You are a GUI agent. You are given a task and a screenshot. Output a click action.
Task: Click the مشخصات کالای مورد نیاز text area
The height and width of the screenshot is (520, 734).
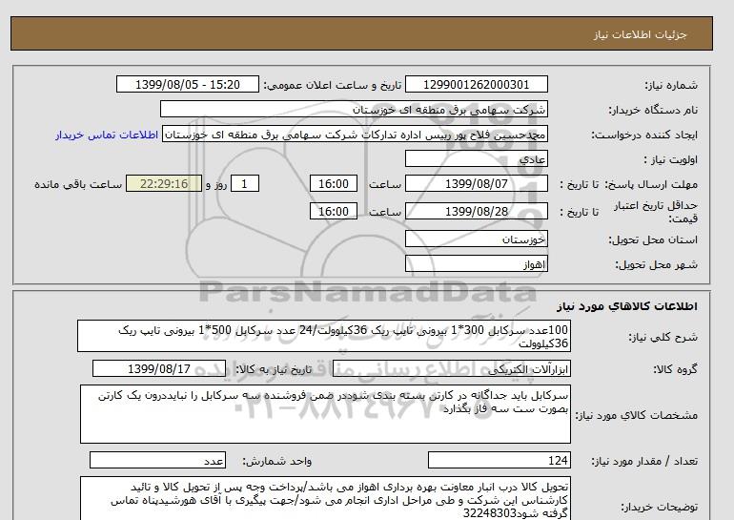point(322,412)
